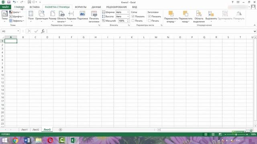This screenshot has height=144, width=257.
Task: Click the insert function fx icon
Action: (43, 31)
